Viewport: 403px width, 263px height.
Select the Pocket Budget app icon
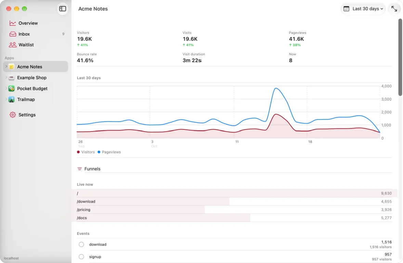coord(11,88)
